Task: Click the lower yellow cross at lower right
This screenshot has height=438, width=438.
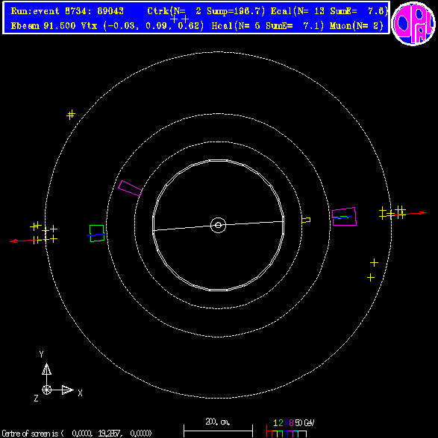Action: click(371, 277)
